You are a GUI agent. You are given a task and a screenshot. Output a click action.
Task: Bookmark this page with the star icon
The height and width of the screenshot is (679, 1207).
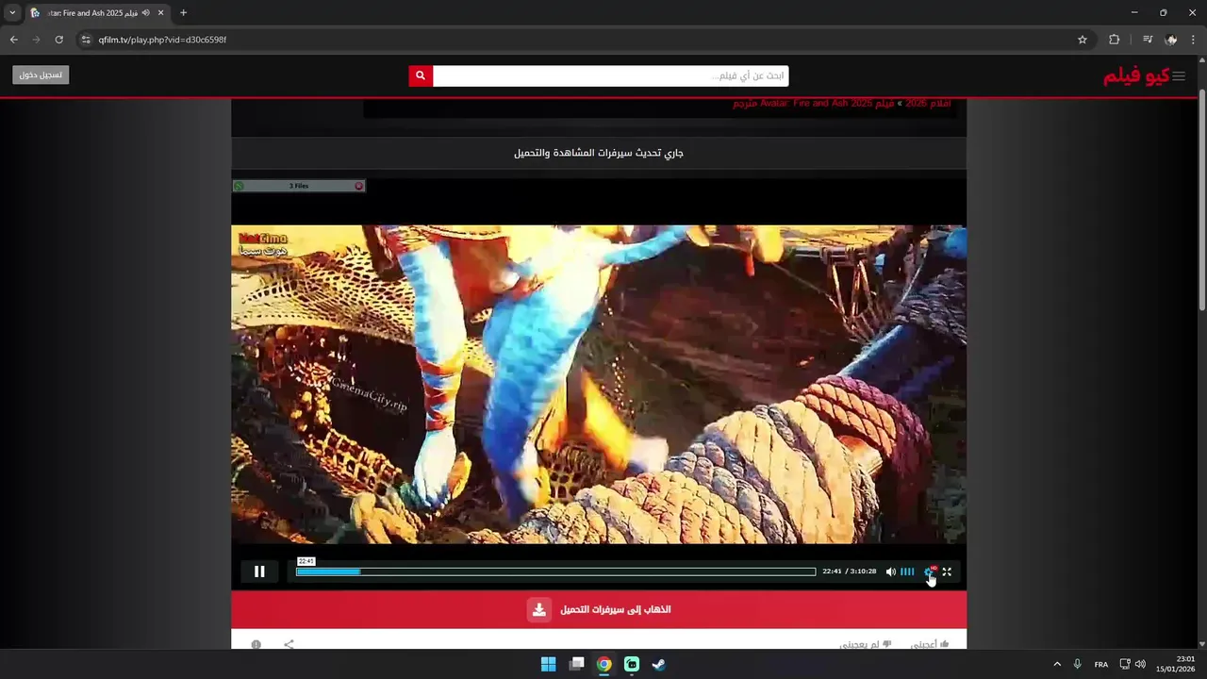pyautogui.click(x=1083, y=40)
